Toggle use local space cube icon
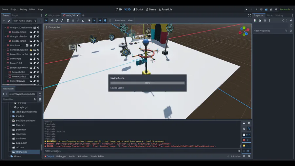 click(89, 21)
